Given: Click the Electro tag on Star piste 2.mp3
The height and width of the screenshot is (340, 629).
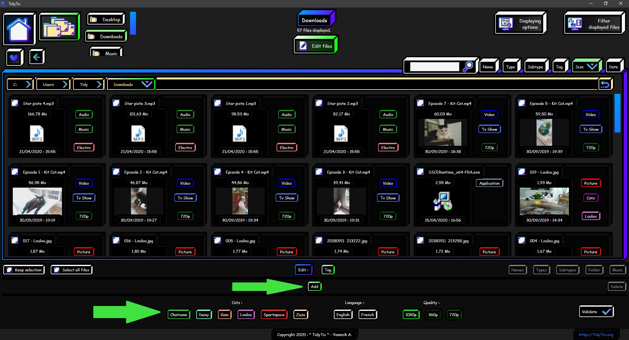Looking at the screenshot, I should (x=388, y=148).
